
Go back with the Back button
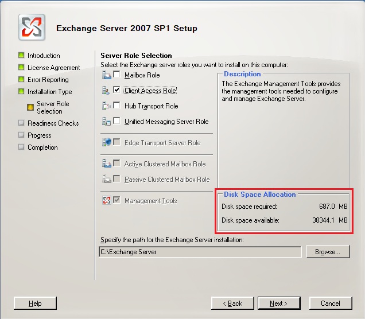pos(232,303)
